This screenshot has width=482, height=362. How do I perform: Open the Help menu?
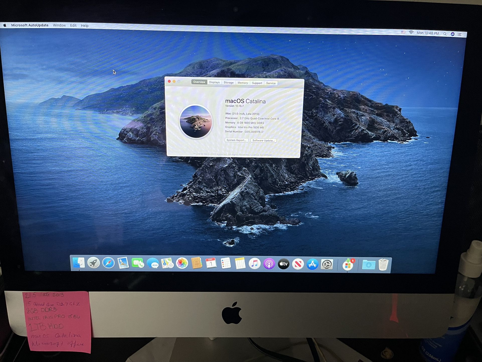(x=85, y=26)
